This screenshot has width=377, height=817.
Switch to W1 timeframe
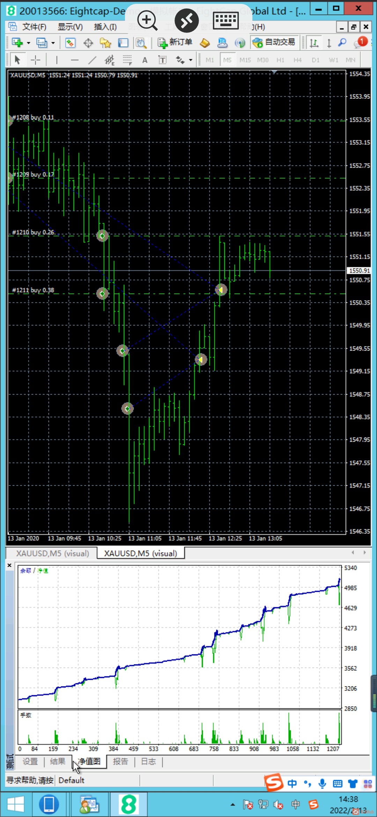point(333,60)
